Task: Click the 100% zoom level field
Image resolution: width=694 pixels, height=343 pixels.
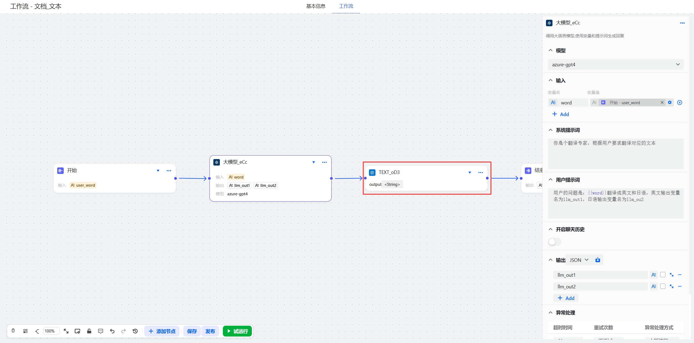Action: coord(50,331)
